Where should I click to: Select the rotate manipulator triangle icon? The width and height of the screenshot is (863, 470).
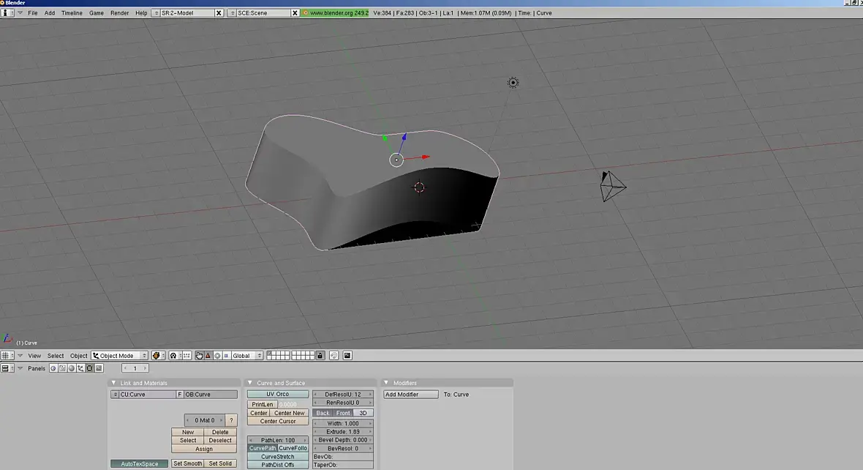208,356
